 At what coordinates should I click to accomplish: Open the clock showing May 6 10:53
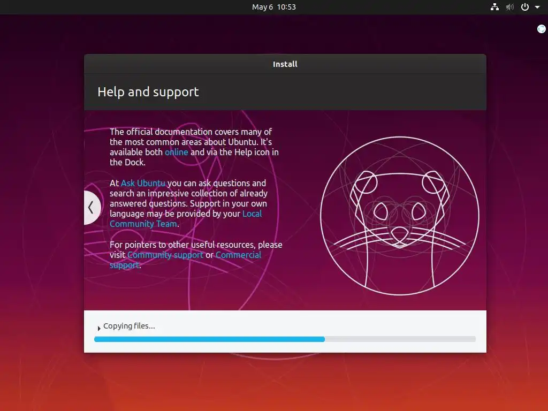(x=274, y=7)
